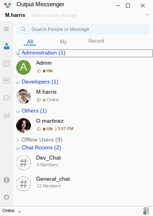Open the Settings gear icon
153x216 pixels.
7,197
